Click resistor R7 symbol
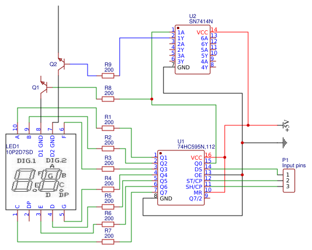Screen dimensions: 312x250 [x=108, y=242]
